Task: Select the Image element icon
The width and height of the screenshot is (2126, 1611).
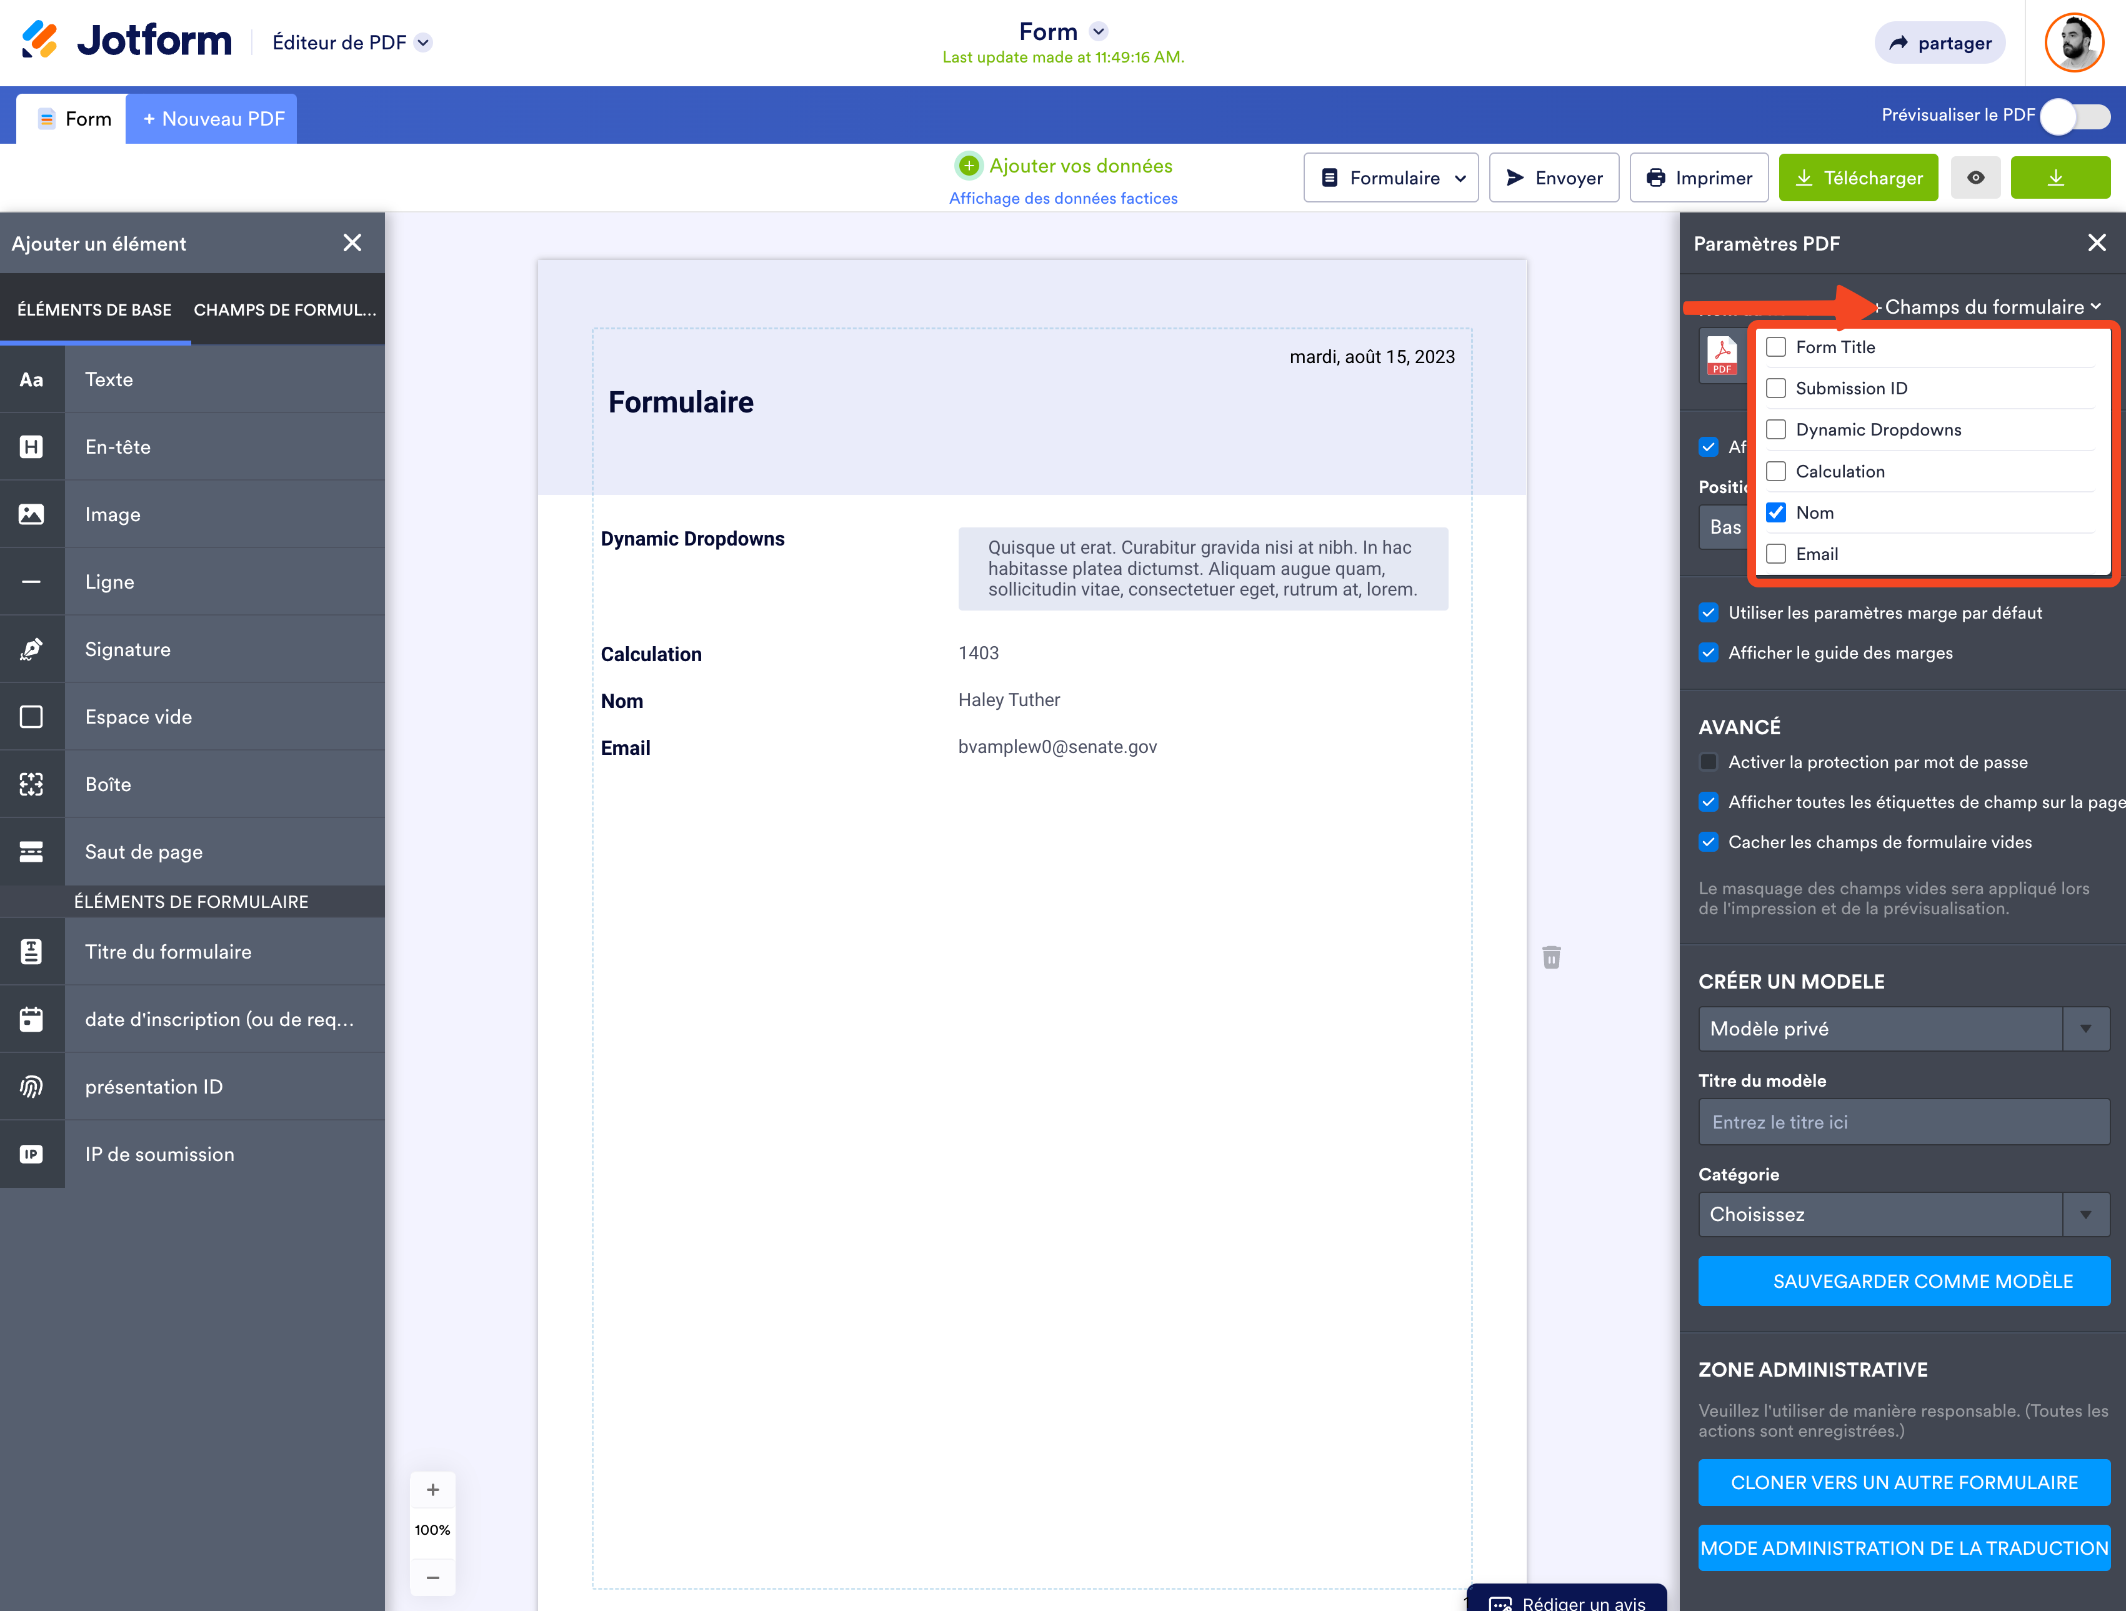Action: 32,514
